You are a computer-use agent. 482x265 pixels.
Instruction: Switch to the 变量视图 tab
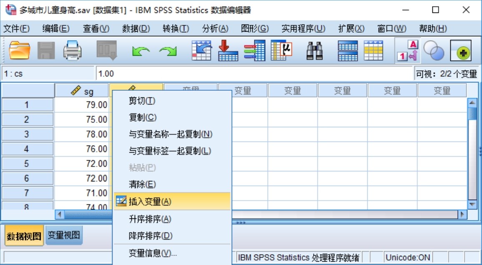point(64,235)
